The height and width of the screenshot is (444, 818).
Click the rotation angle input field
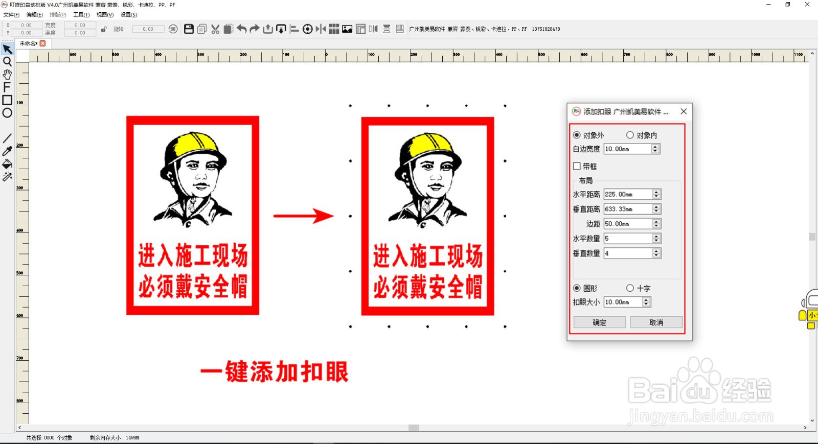(x=148, y=29)
